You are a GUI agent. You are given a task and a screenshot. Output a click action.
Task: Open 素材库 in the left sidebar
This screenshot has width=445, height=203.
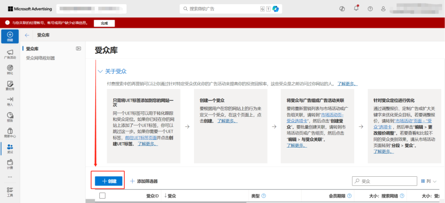point(10,85)
